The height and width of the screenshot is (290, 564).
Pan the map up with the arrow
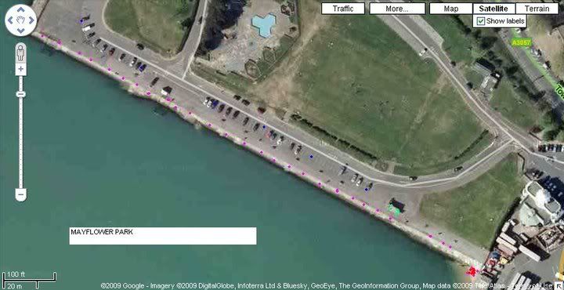tap(21, 9)
